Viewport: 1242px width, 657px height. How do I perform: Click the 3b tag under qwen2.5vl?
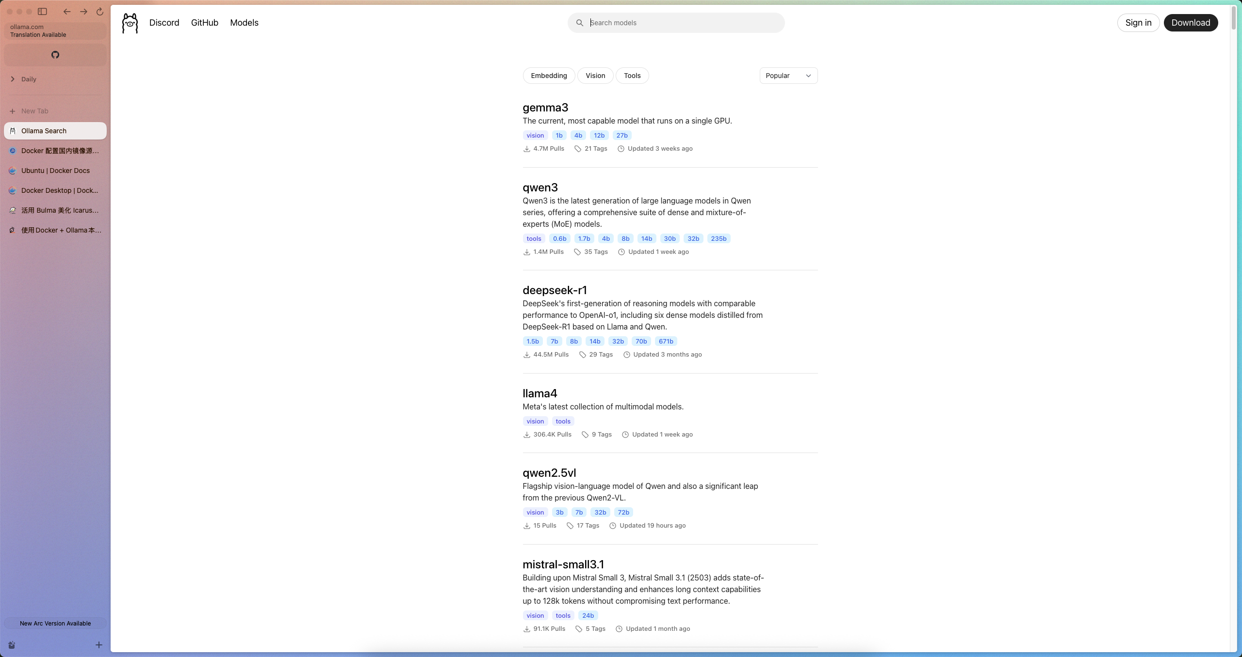click(x=559, y=513)
